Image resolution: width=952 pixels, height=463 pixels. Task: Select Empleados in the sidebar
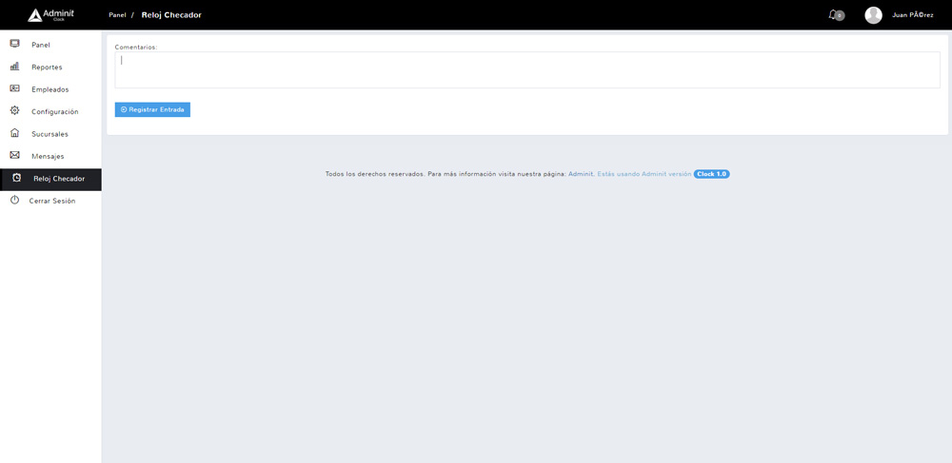coord(50,89)
